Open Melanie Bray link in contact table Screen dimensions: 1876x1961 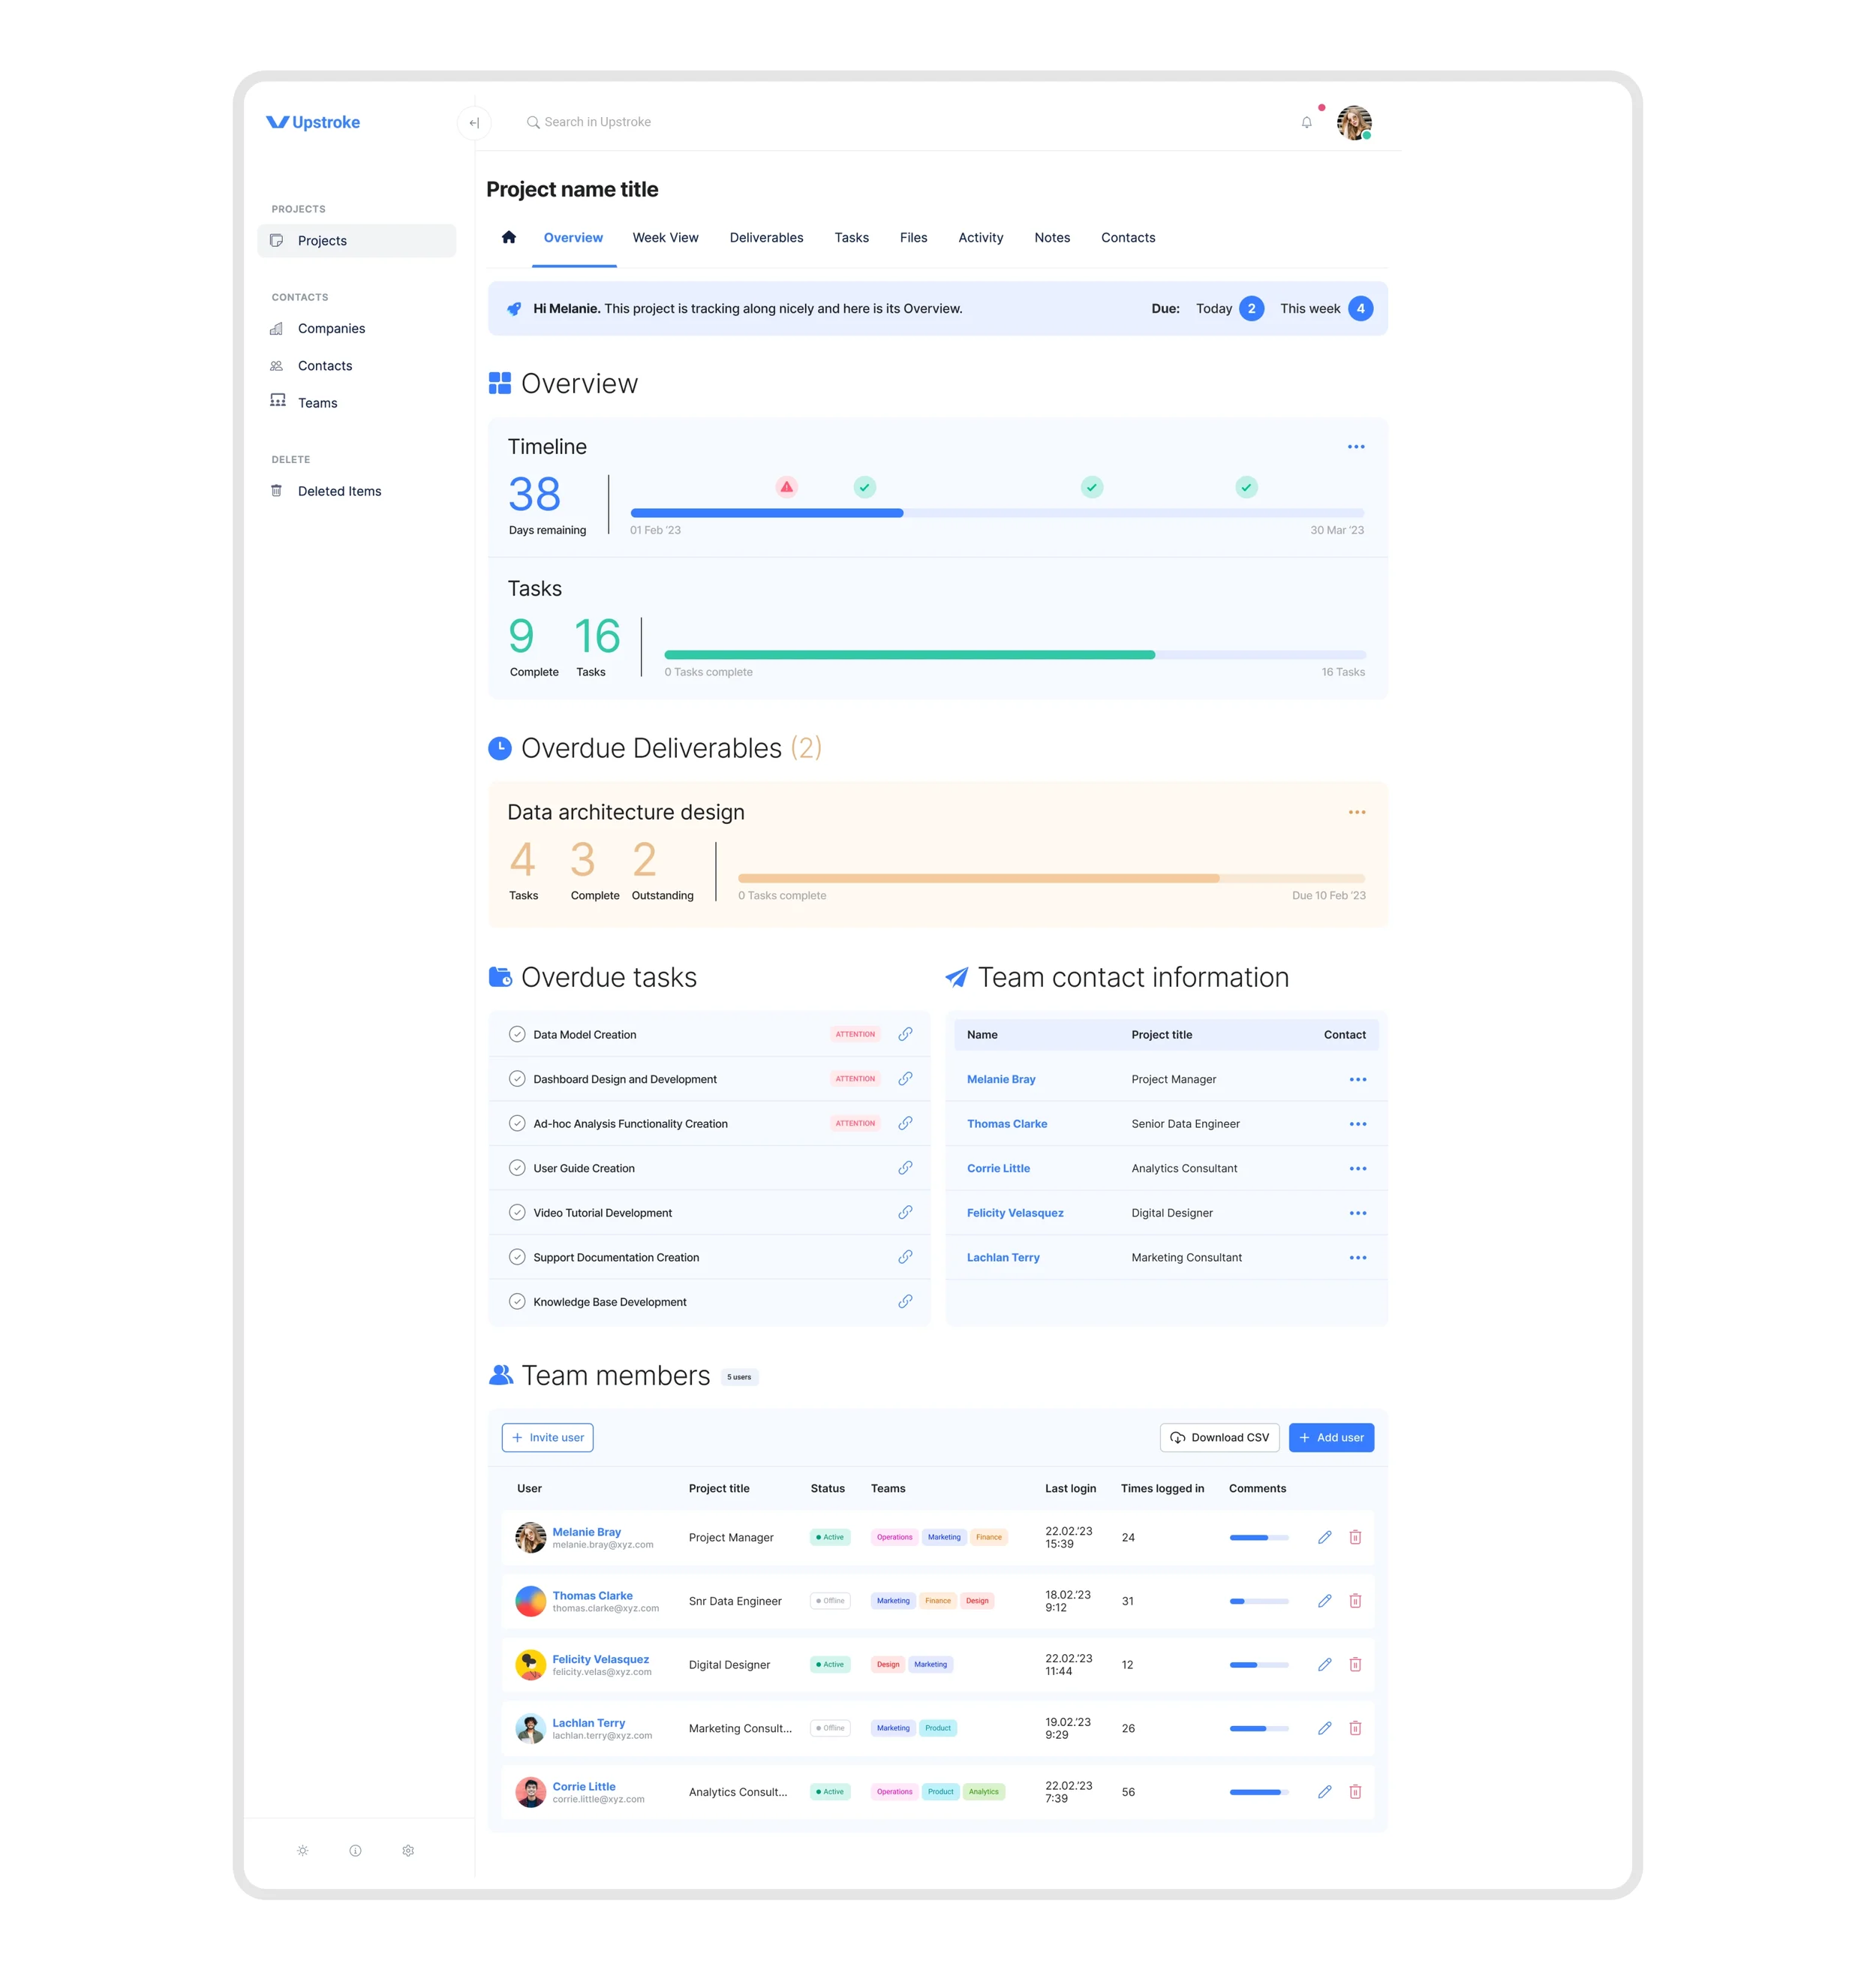tap(1001, 1079)
